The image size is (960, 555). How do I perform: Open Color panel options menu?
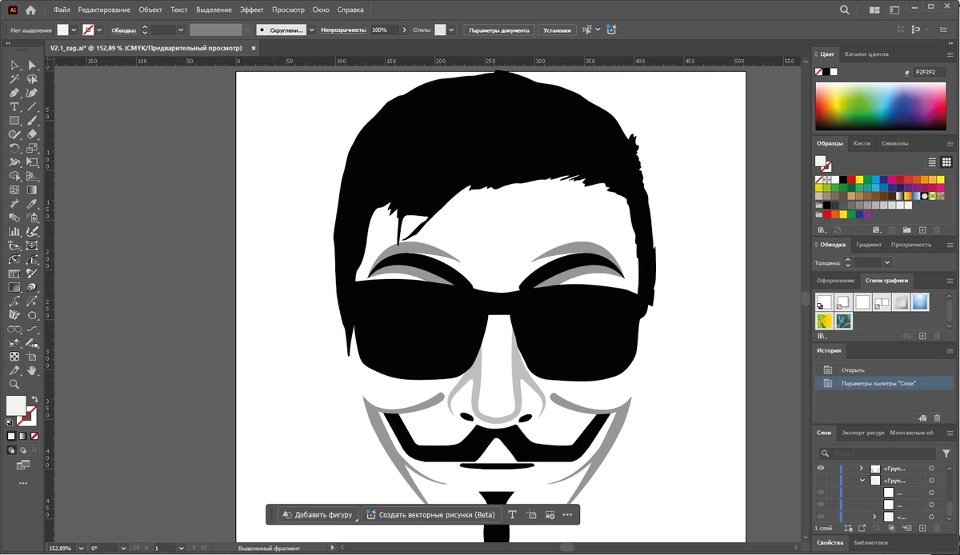coord(950,54)
